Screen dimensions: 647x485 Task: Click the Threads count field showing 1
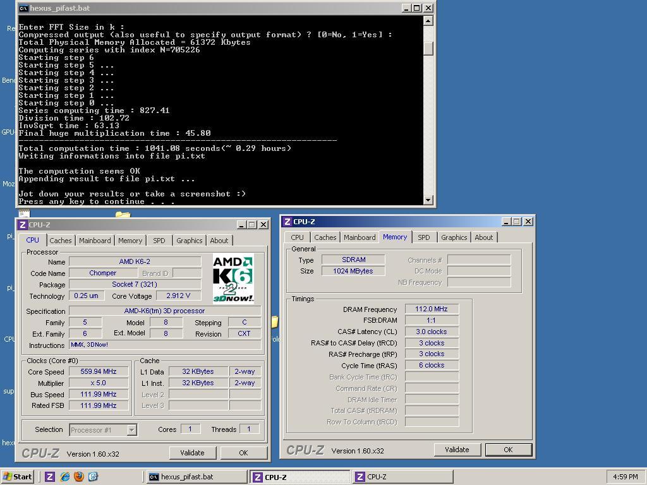249,429
